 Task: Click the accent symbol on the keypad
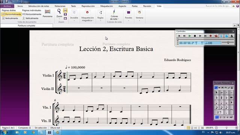click(x=222, y=93)
